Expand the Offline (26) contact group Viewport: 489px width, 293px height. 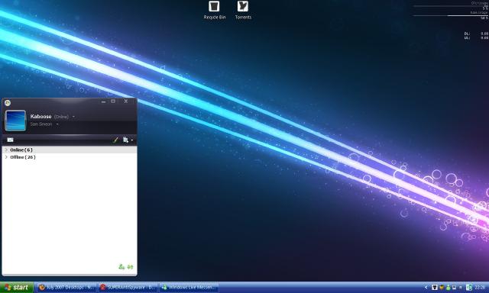click(6, 157)
